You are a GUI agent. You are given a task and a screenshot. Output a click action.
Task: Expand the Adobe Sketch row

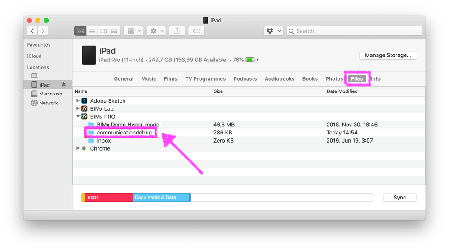click(78, 100)
